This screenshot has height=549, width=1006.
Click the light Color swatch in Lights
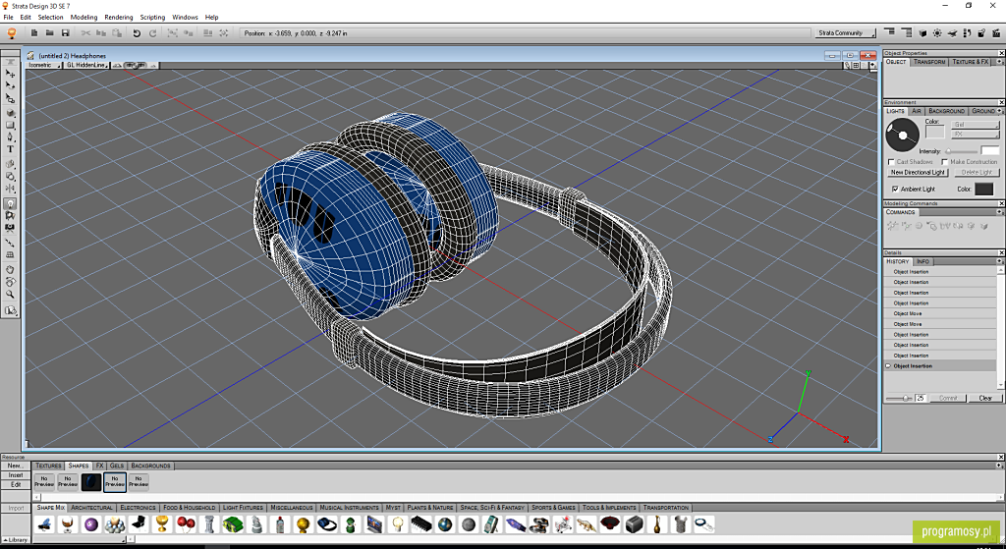click(935, 133)
